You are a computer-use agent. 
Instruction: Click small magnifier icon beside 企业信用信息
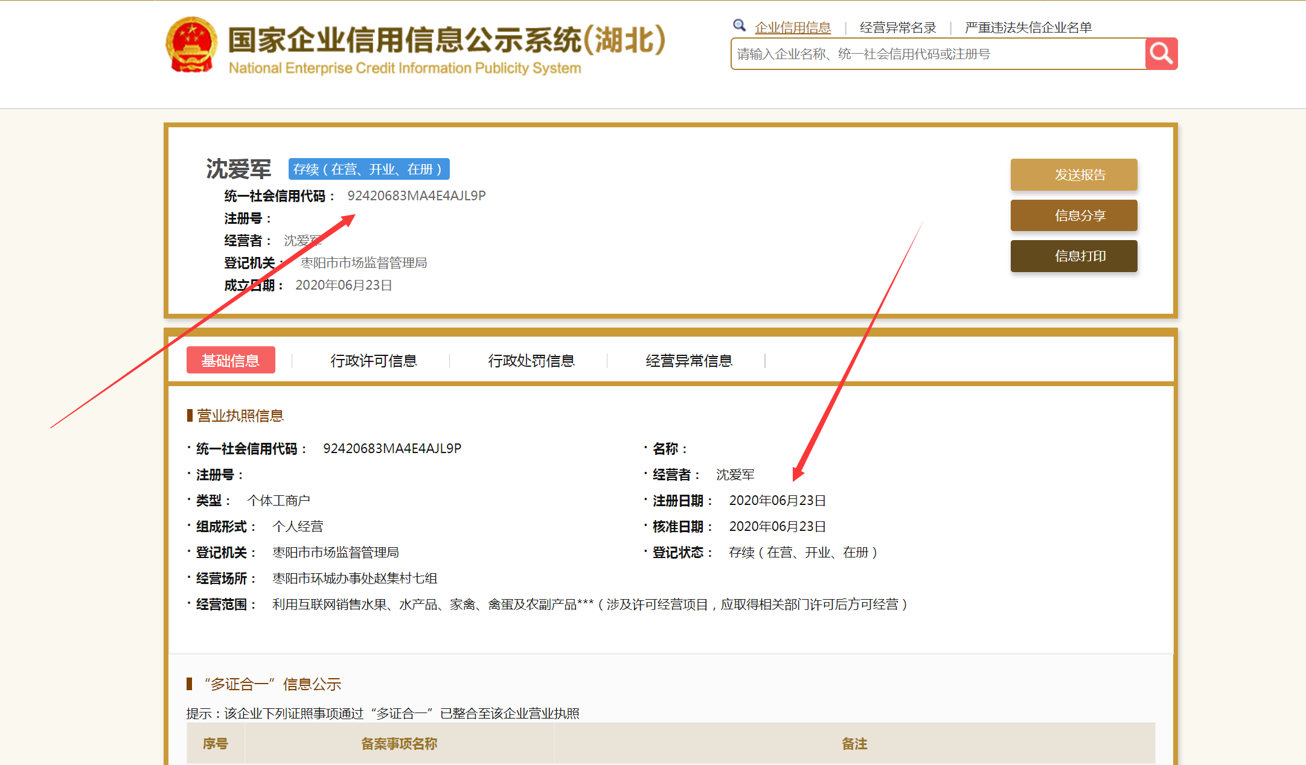point(739,25)
